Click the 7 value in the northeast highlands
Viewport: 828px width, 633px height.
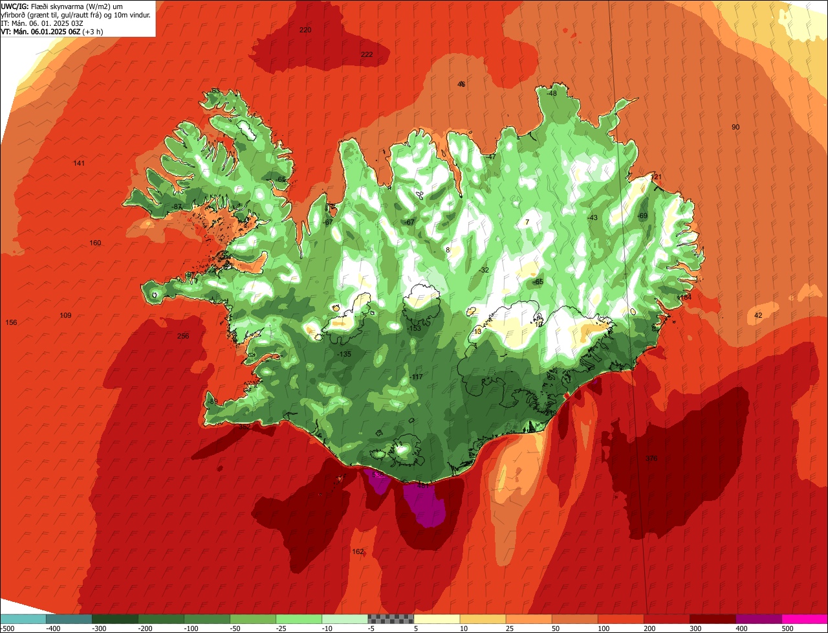pyautogui.click(x=527, y=222)
